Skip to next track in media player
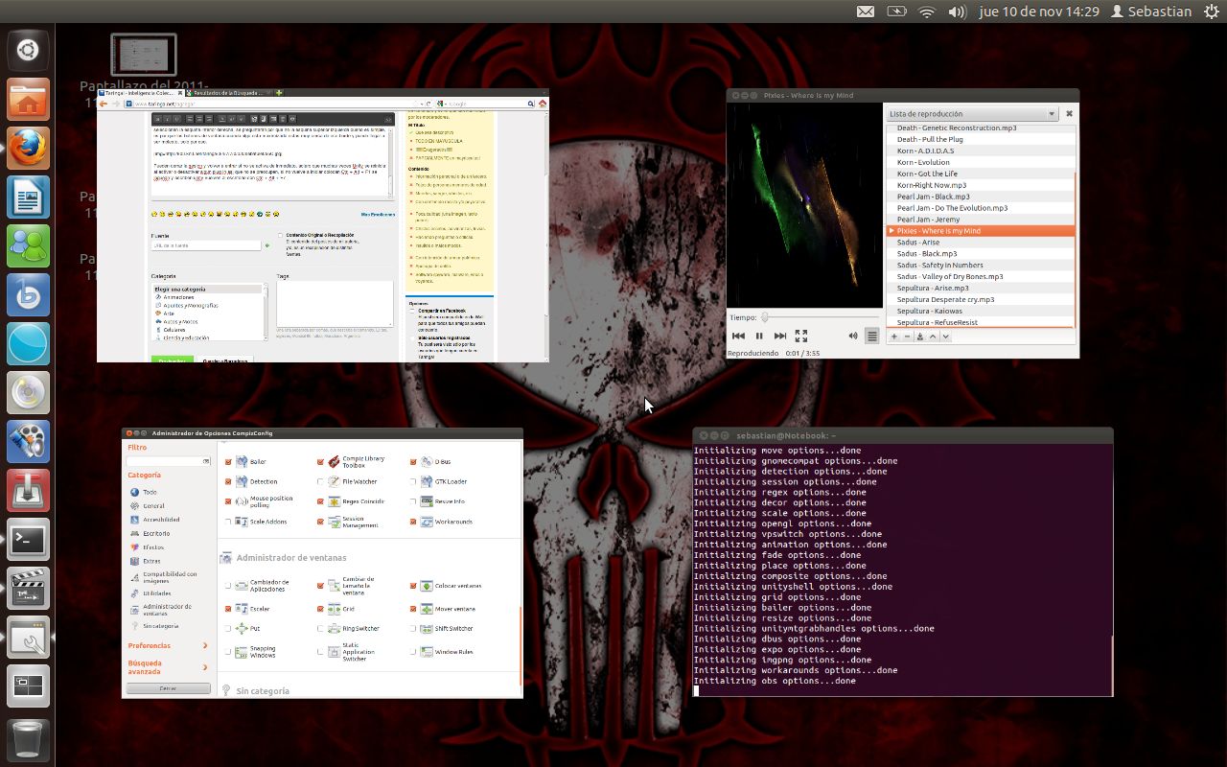This screenshot has height=767, width=1227. (x=780, y=336)
